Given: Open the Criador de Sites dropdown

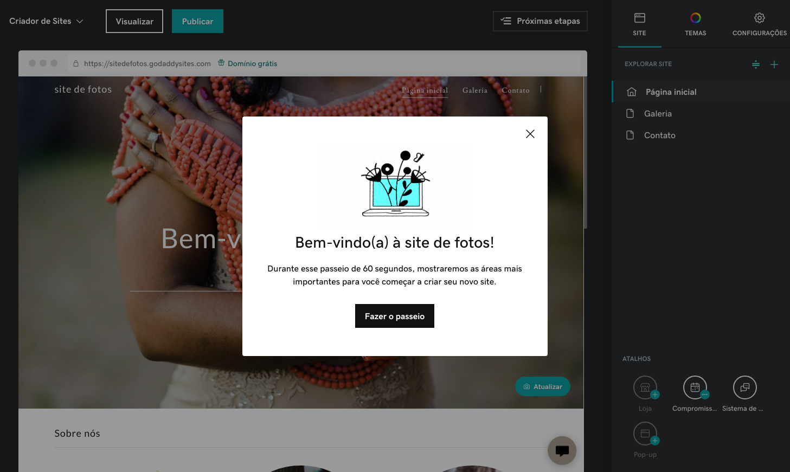Looking at the screenshot, I should pos(46,21).
